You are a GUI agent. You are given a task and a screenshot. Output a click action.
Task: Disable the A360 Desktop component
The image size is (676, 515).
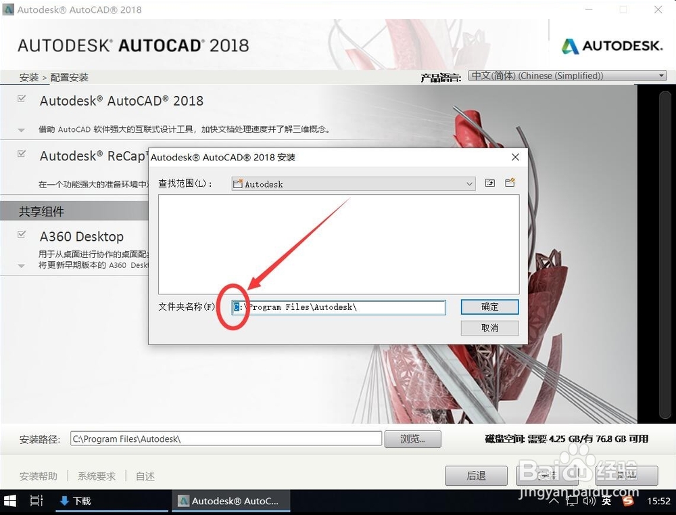coord(21,236)
